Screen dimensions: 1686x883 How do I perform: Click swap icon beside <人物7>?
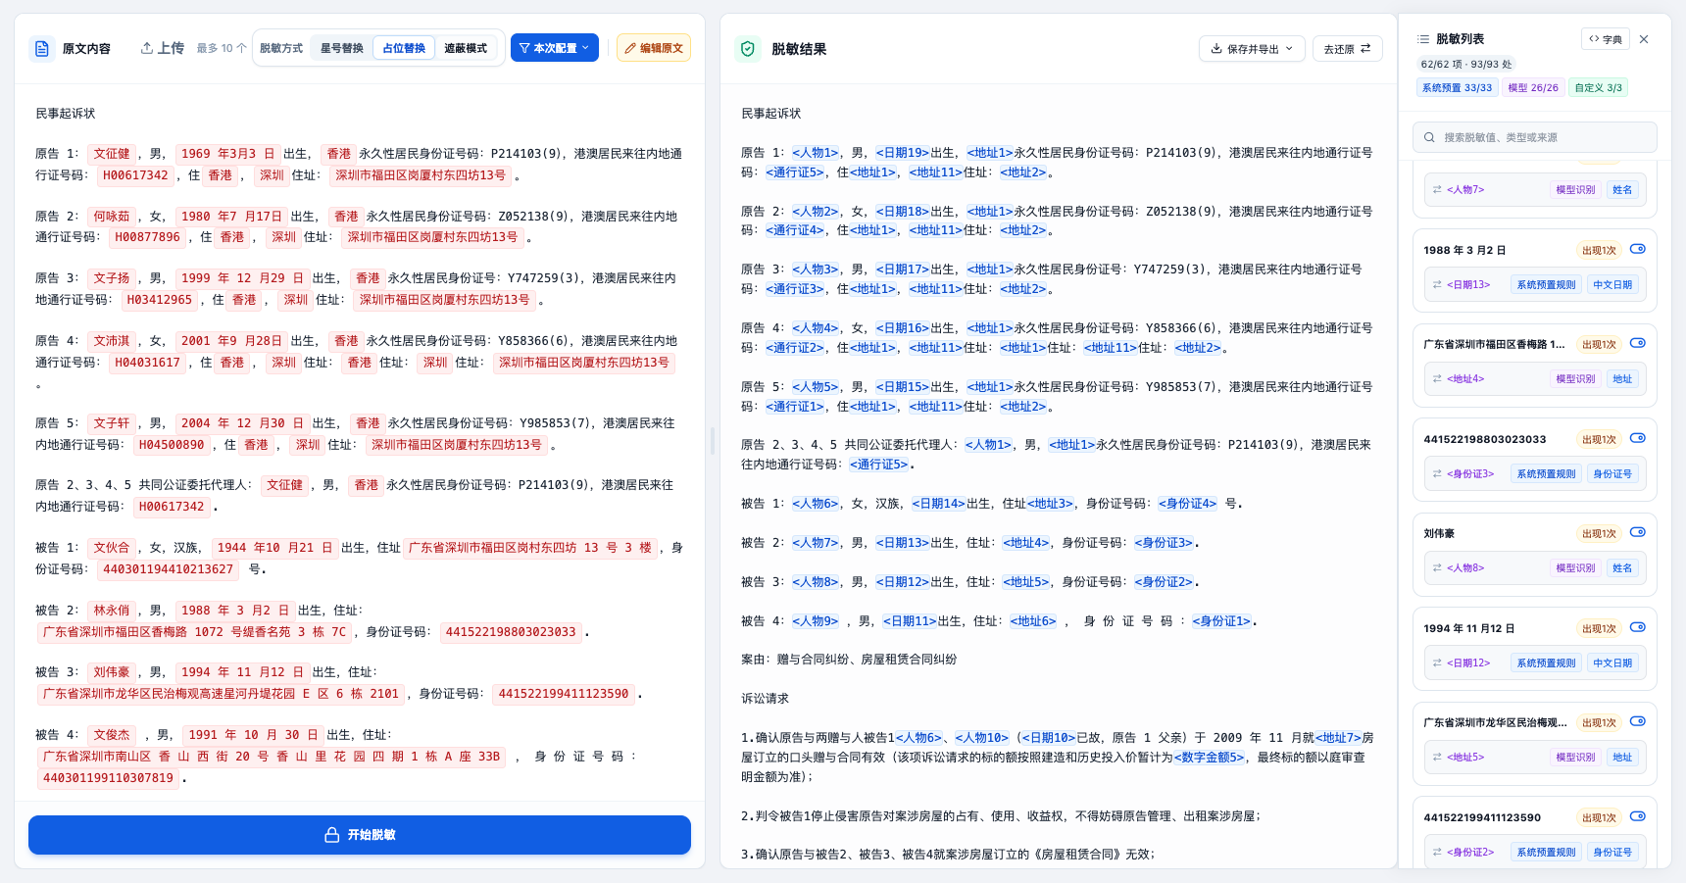(1437, 190)
